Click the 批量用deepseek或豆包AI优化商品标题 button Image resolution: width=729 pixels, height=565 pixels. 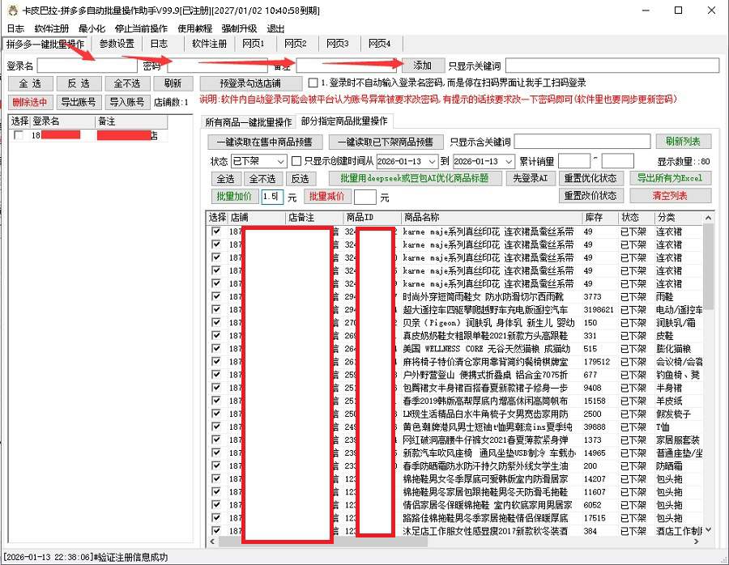pos(416,178)
